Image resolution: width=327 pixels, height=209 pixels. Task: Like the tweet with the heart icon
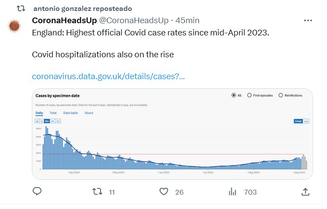[164, 192]
